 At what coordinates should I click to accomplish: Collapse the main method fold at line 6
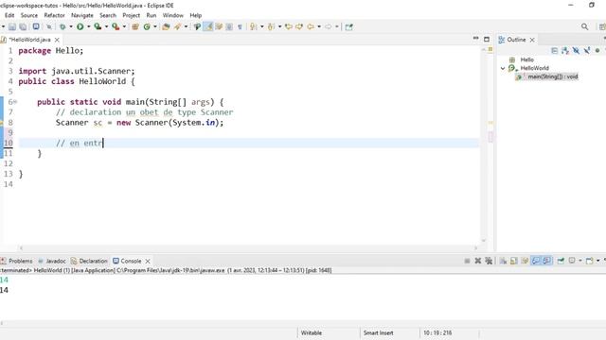tap(15, 102)
